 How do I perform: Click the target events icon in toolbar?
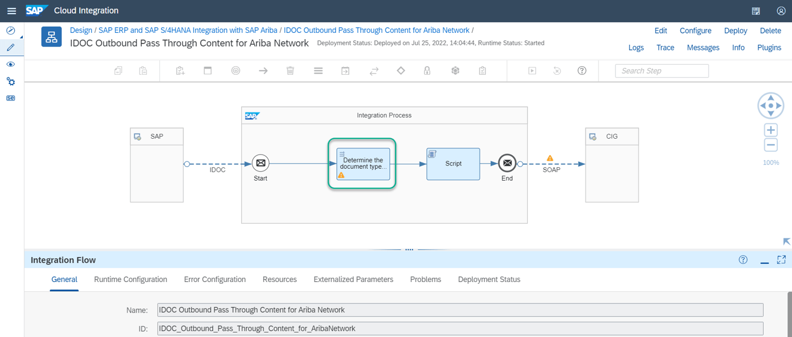point(236,71)
